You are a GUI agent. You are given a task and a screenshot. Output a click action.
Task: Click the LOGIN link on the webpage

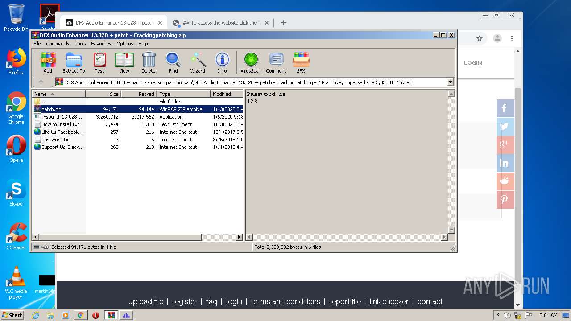[x=473, y=63]
